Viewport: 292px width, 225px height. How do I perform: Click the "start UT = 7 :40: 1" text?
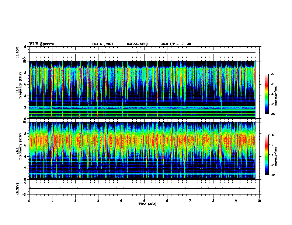point(178,44)
